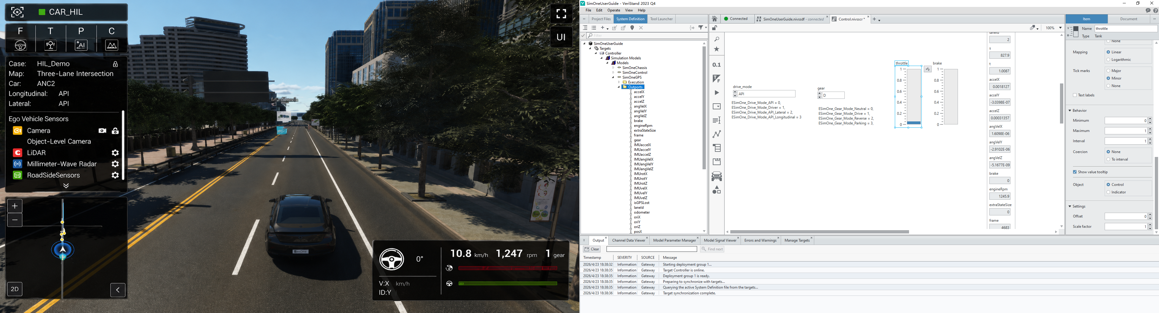The height and width of the screenshot is (313, 1159).
Task: Open the Operate menu
Action: pos(614,10)
